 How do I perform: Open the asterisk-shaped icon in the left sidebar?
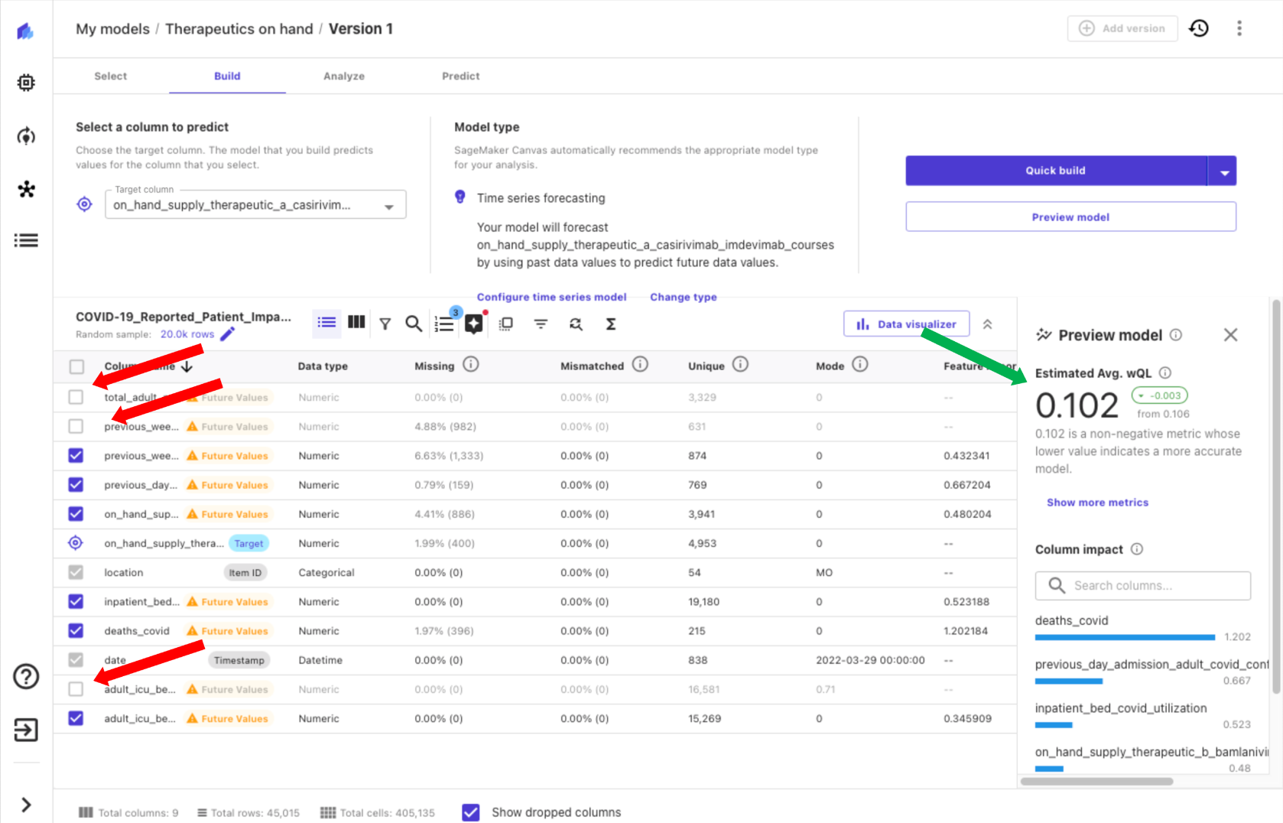pos(26,189)
